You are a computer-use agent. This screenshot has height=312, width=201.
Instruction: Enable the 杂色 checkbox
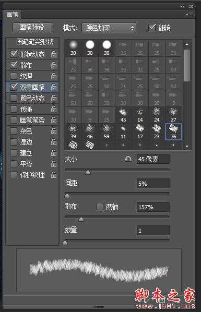tap(14, 131)
